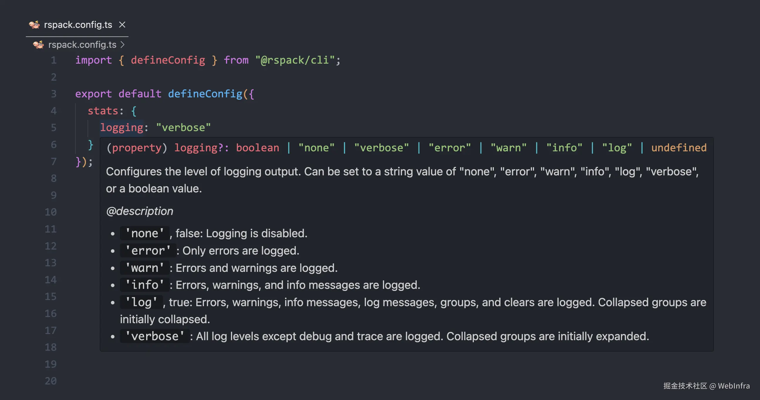Select the rspack.config.ts editor tab
Viewport: 760px width, 400px height.
78,25
